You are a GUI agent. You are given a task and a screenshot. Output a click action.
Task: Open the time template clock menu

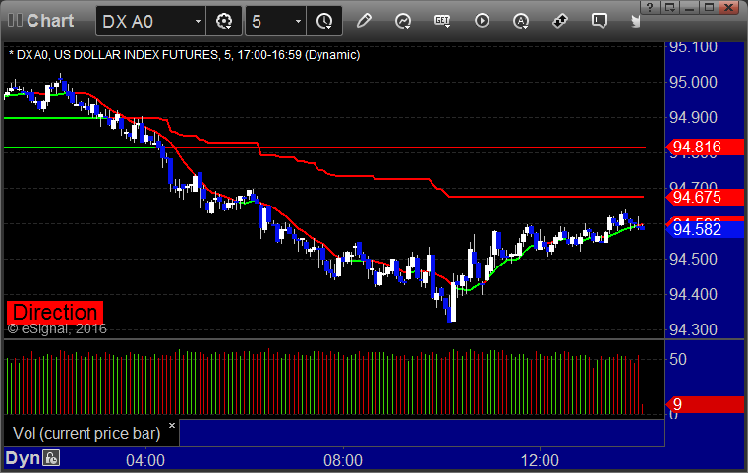[324, 21]
